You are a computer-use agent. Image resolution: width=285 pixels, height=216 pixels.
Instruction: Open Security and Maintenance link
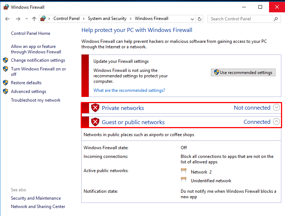click(36, 198)
